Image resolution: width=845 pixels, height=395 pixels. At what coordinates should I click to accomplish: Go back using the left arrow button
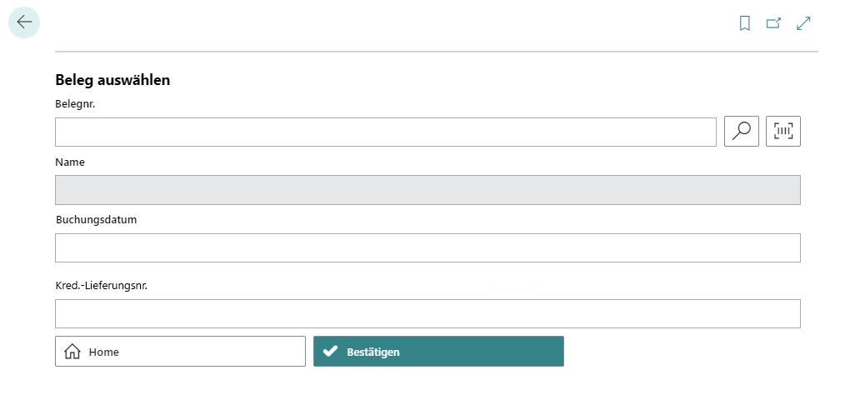point(24,22)
